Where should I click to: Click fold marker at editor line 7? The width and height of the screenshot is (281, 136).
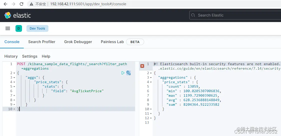[14, 96]
